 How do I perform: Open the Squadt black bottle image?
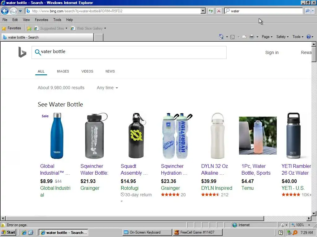coord(137,136)
